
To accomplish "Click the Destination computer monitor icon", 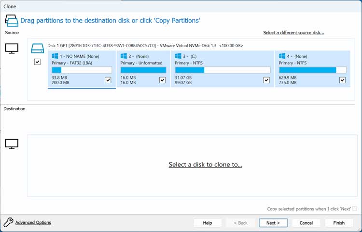I will point(12,144).
